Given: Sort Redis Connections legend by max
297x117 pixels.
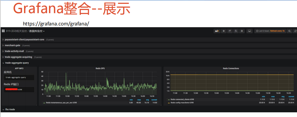Looking at the screenshot, I should [273, 97].
